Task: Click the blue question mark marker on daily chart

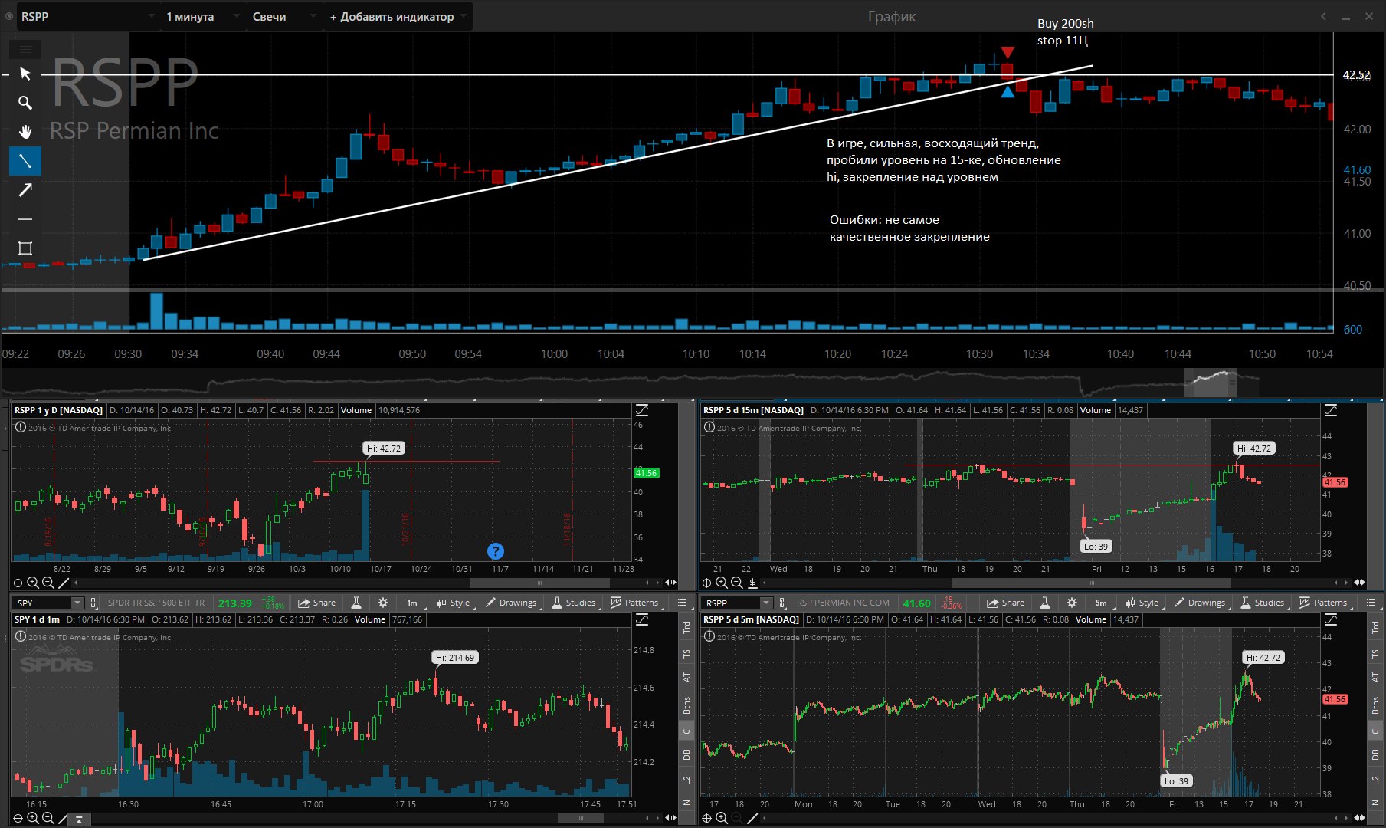Action: pyautogui.click(x=496, y=551)
